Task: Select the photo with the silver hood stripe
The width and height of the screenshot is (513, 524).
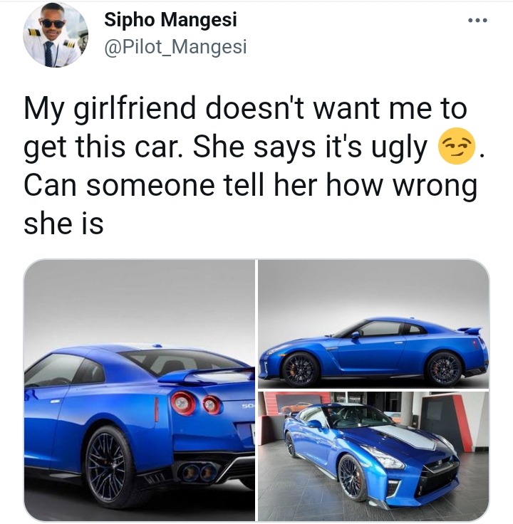Action: (373, 456)
